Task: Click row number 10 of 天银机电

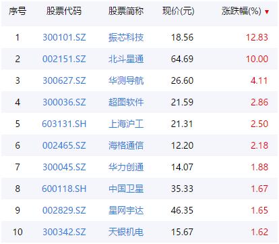Action: (18, 232)
